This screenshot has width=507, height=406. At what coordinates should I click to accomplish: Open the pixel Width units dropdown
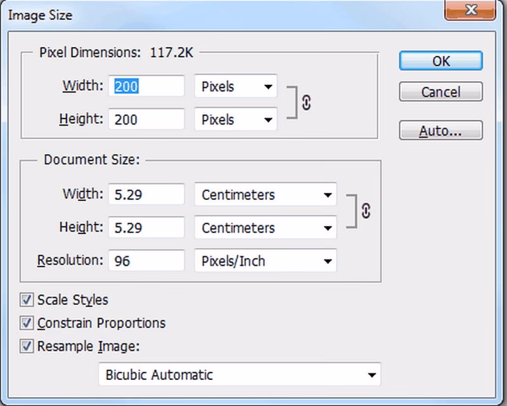tap(236, 87)
